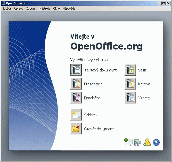Open the Okno menu
The width and height of the screenshot is (172, 162).
(56, 9)
